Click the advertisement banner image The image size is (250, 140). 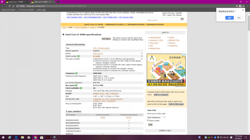pos(166,70)
